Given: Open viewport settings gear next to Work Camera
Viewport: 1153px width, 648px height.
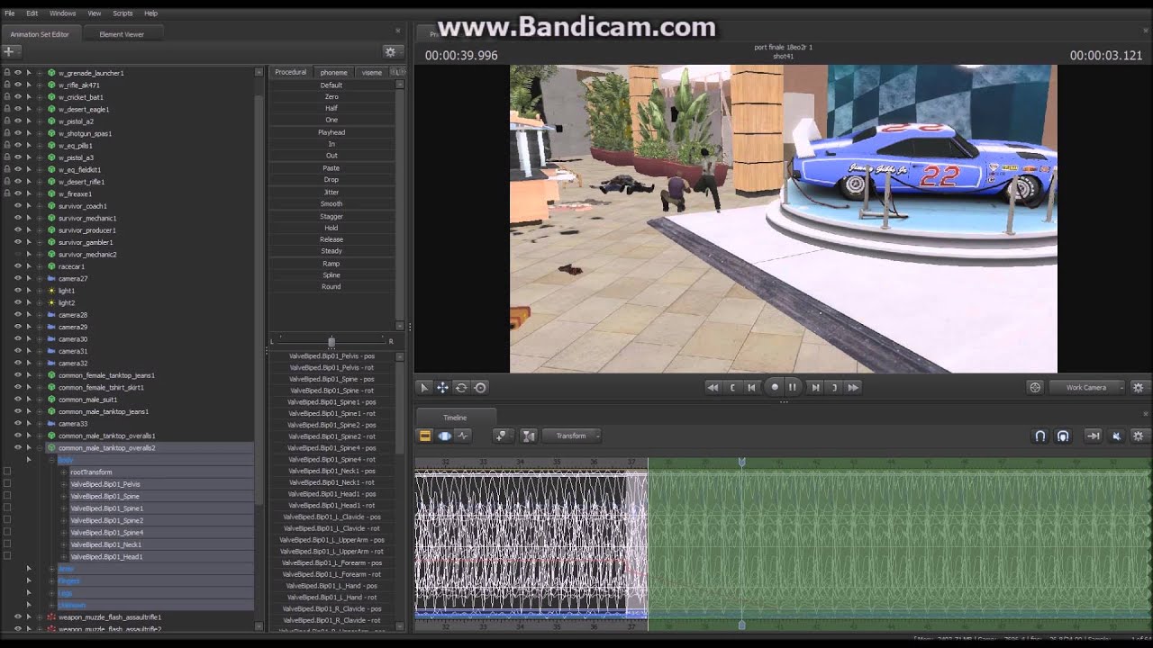Looking at the screenshot, I should (x=1138, y=388).
